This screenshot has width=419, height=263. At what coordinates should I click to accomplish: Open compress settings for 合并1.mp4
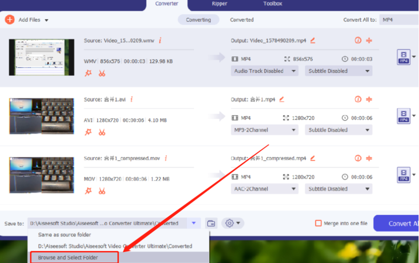pos(369,100)
